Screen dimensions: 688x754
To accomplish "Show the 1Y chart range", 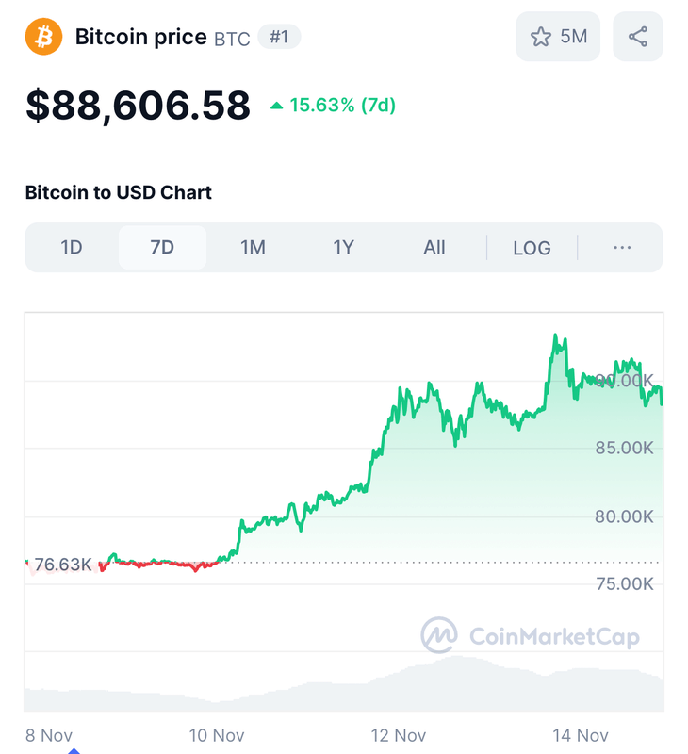I will pos(343,248).
